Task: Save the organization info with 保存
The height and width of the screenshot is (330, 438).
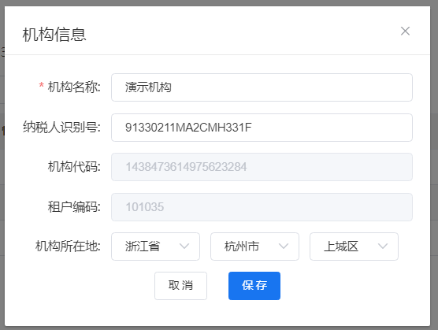Action: (254, 286)
